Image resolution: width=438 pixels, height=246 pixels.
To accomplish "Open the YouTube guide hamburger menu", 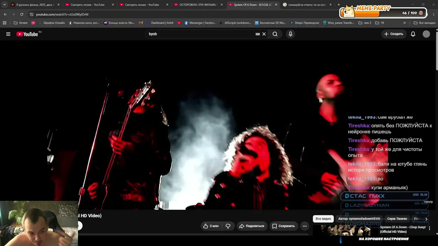I will click(8, 34).
